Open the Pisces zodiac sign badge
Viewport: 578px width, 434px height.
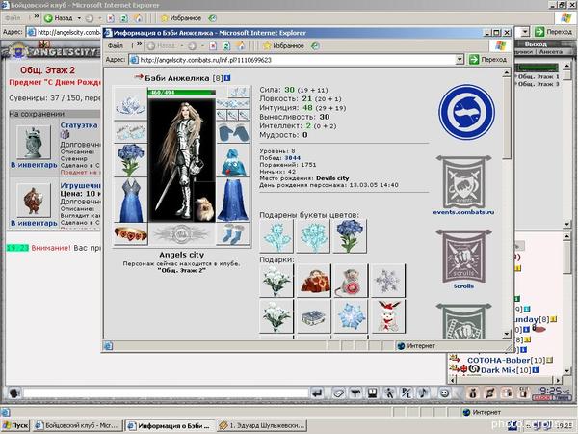click(466, 112)
